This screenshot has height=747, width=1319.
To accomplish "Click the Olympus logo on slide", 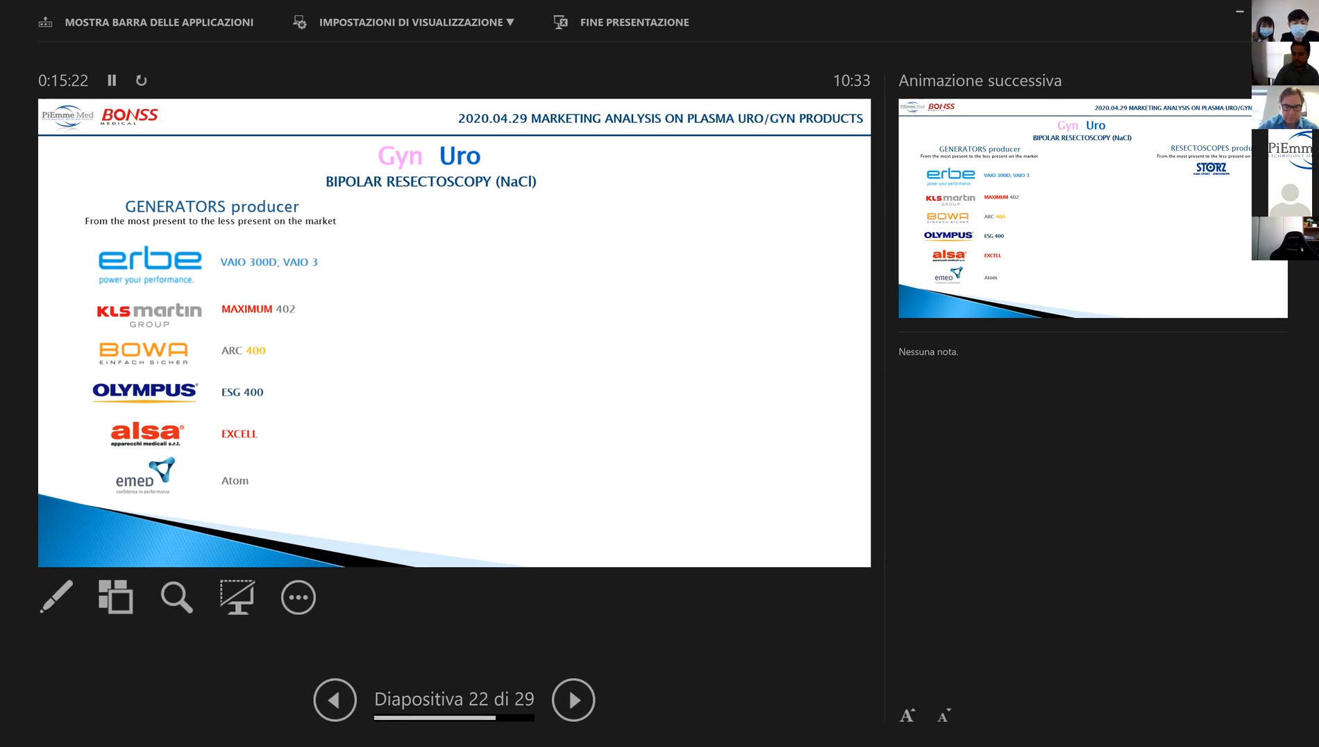I will [x=145, y=392].
